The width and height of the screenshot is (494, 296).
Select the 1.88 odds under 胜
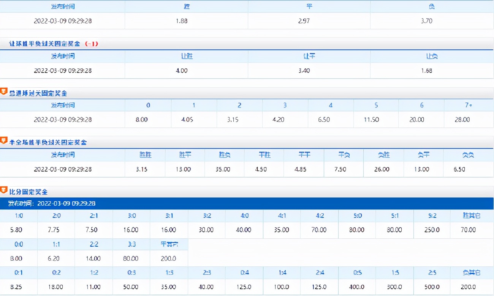pyautogui.click(x=182, y=21)
